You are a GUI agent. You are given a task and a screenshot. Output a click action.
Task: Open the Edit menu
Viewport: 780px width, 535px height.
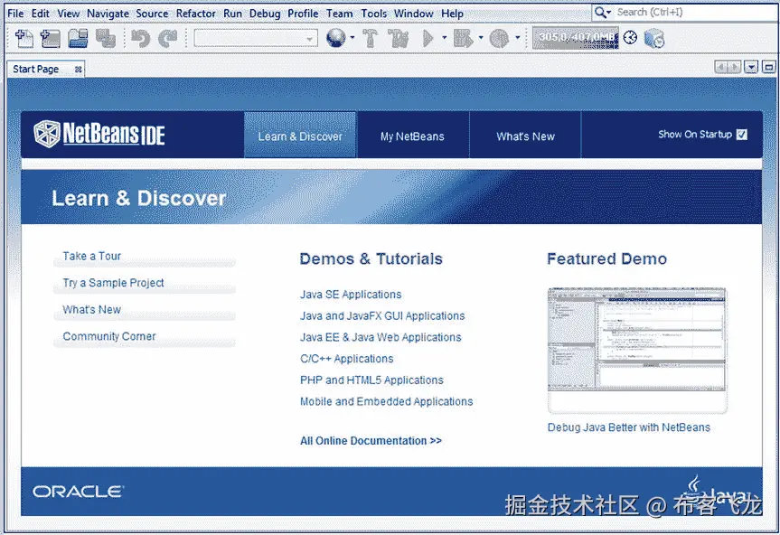coord(41,14)
